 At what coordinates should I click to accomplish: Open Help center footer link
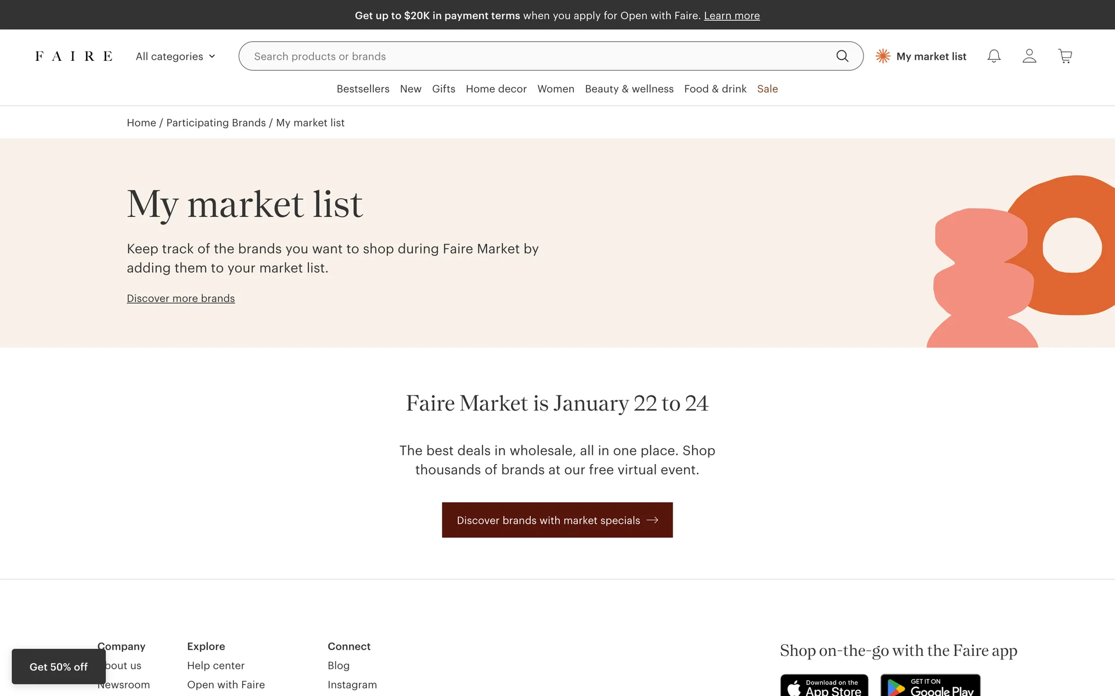[x=215, y=666]
